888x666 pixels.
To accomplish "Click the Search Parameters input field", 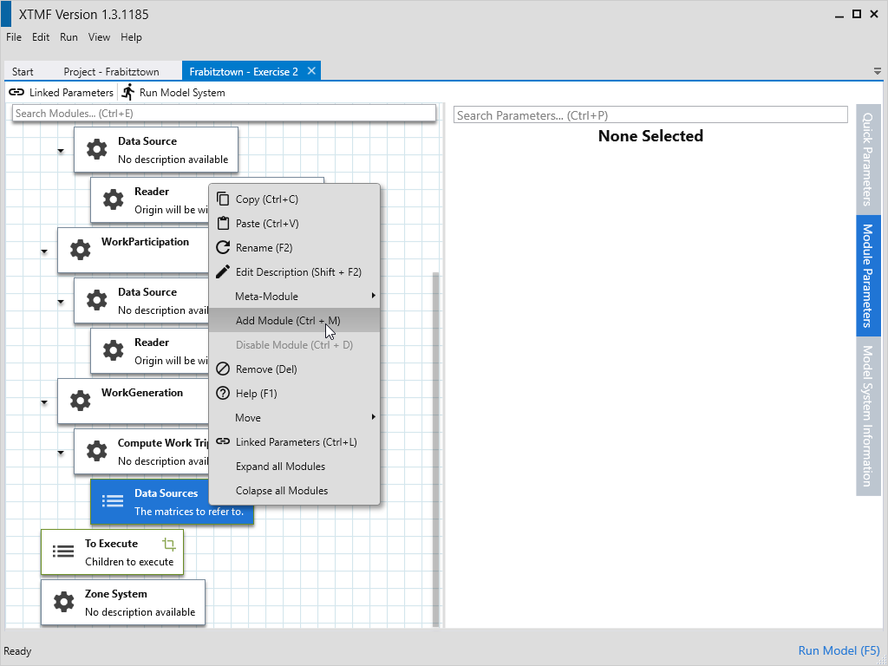I will 650,115.
